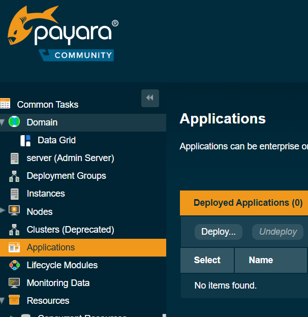Sort table by Name column header
The height and width of the screenshot is (317, 308).
click(x=261, y=260)
